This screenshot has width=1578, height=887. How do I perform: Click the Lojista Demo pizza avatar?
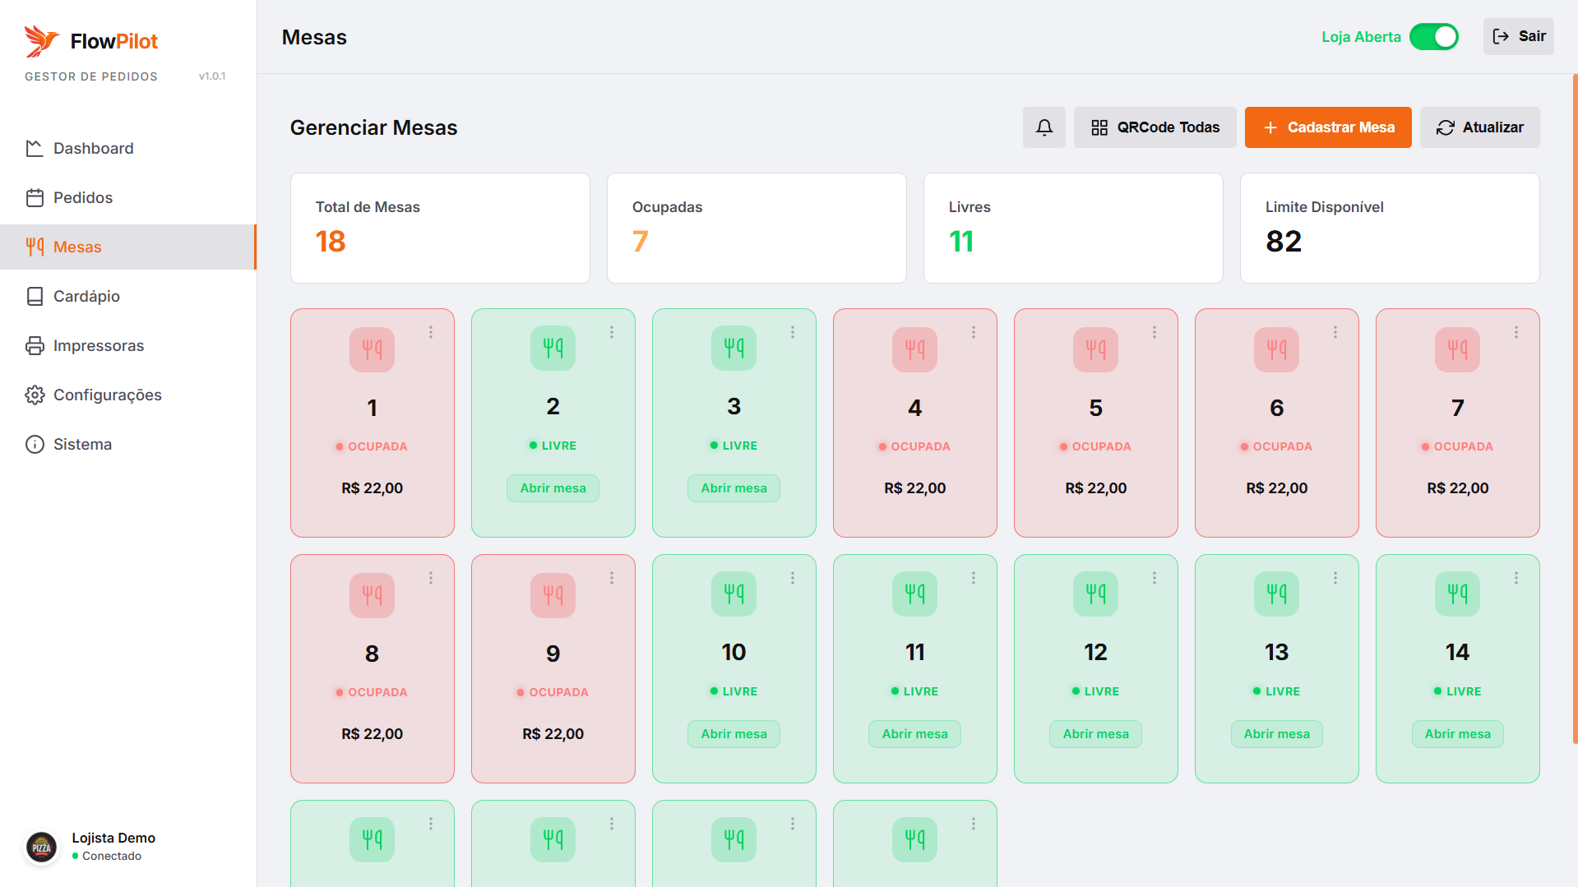pos(41,847)
